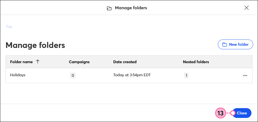Click the folder icon in dialog title

[x=109, y=8]
